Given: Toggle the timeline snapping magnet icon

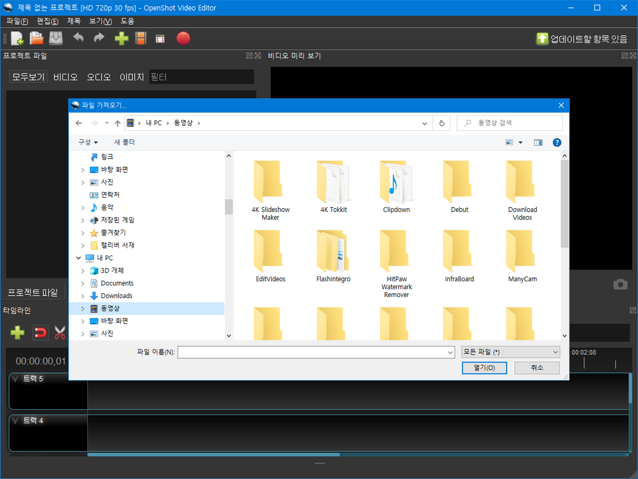Looking at the screenshot, I should [41, 332].
